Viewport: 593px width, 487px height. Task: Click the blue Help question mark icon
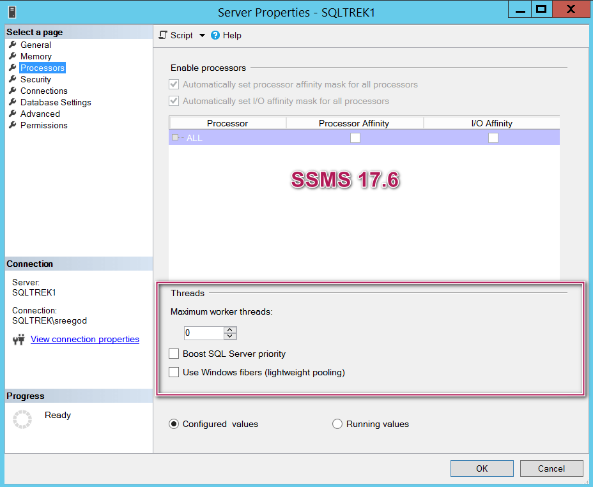(x=215, y=35)
